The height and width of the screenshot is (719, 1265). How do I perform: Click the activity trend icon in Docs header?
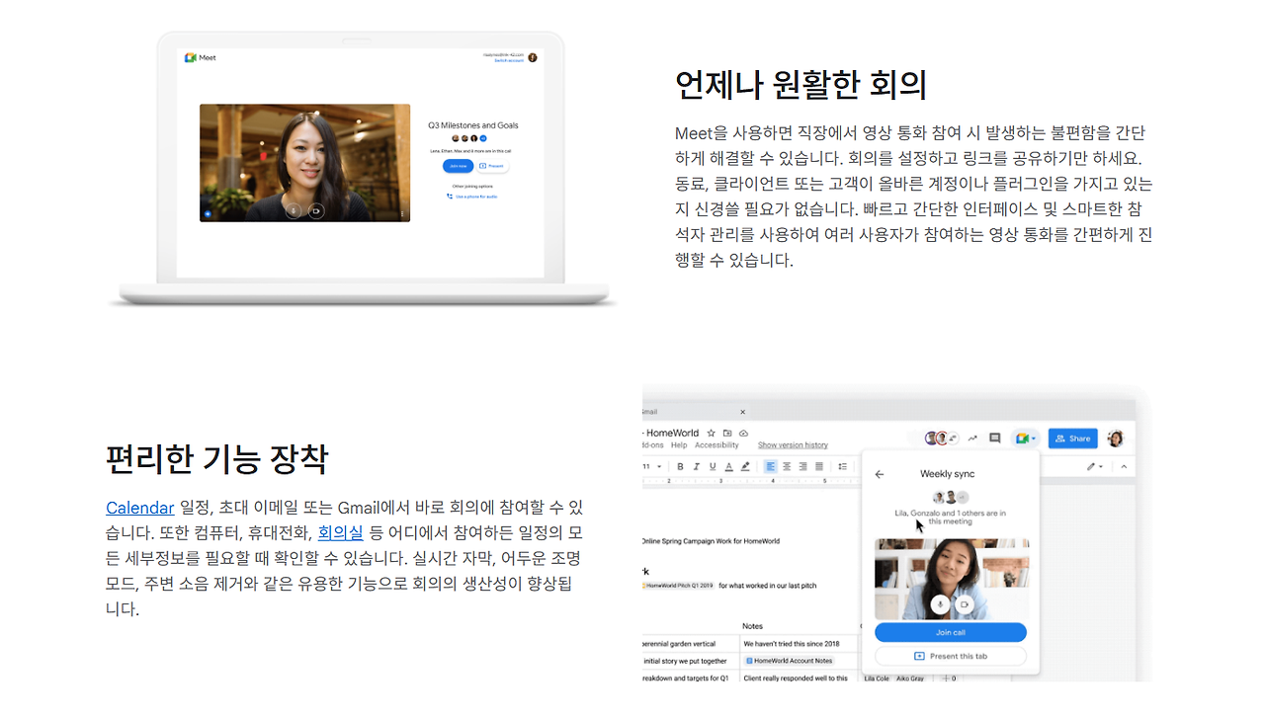click(972, 438)
